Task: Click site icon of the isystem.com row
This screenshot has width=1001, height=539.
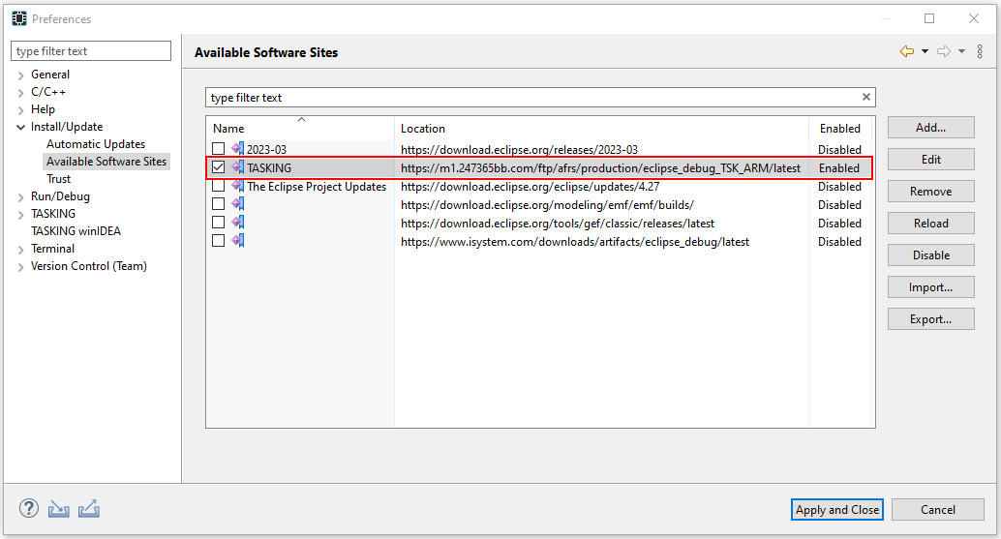Action: (x=237, y=241)
